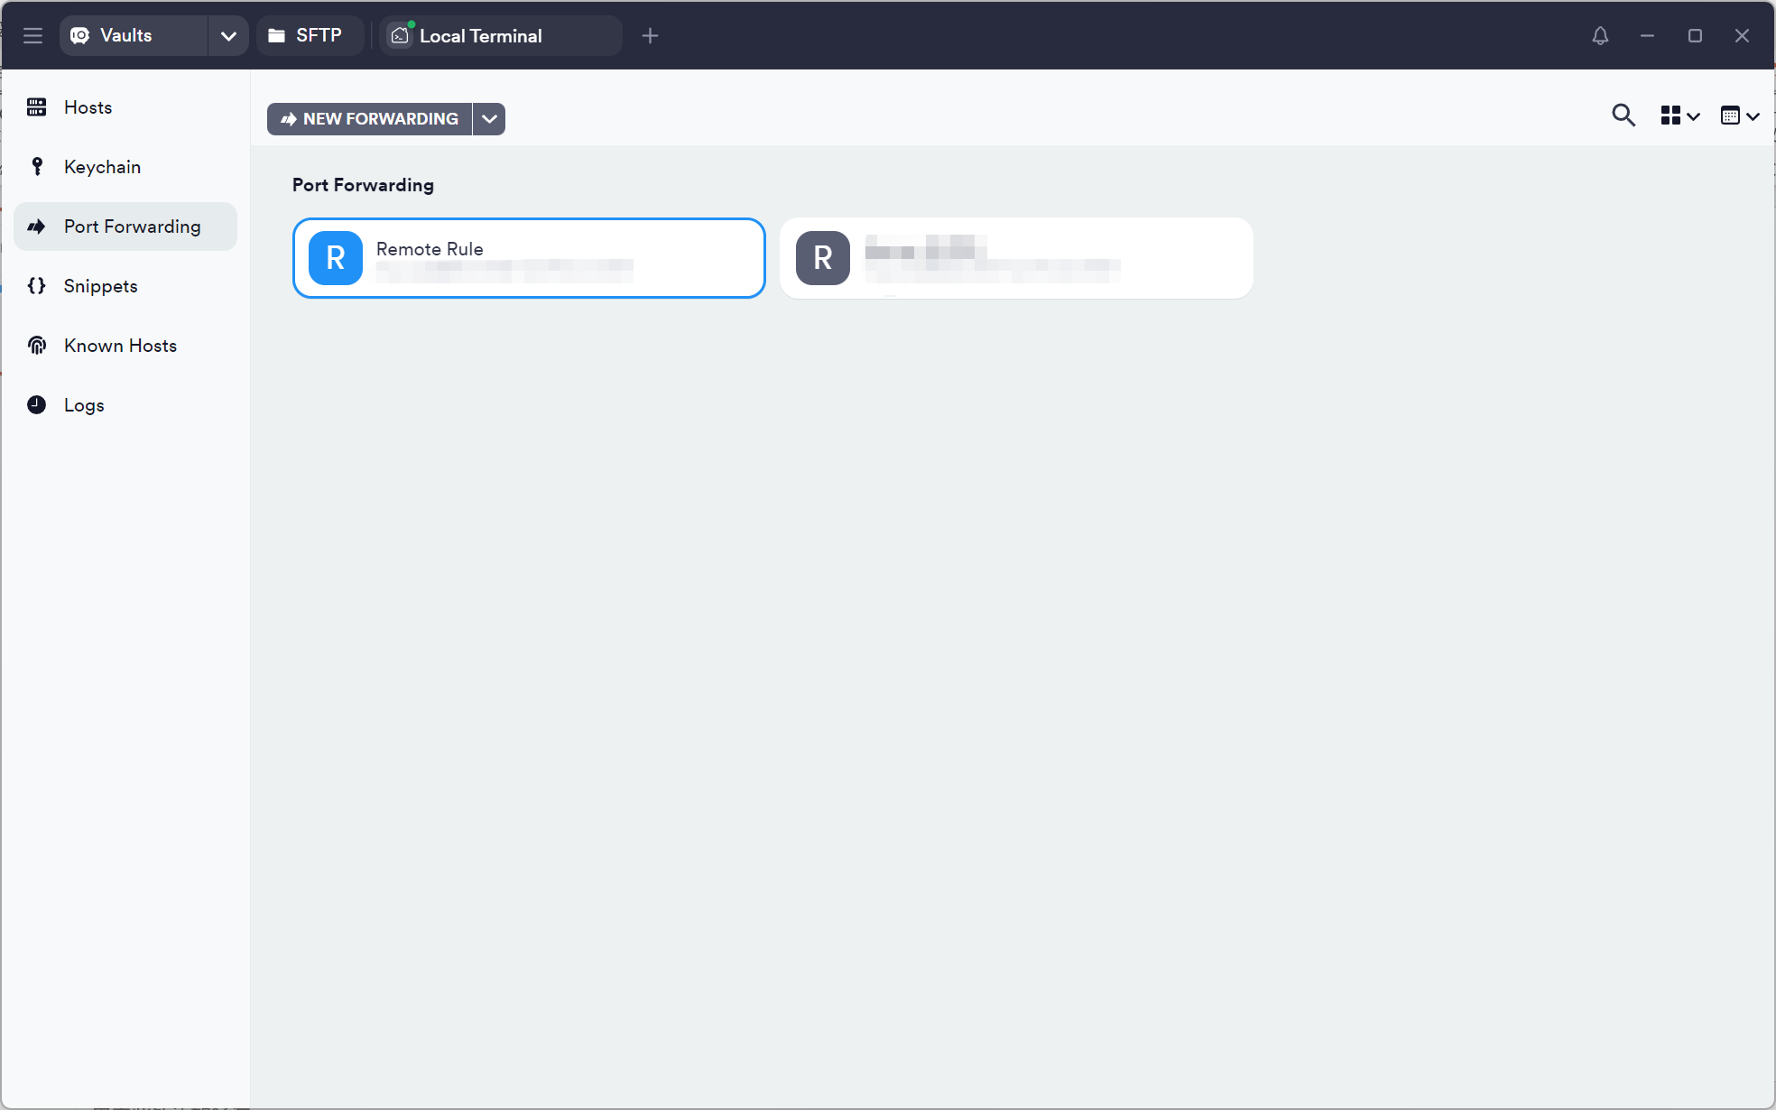Select the second gray R forwarding rule card
The height and width of the screenshot is (1110, 1776).
1015,258
